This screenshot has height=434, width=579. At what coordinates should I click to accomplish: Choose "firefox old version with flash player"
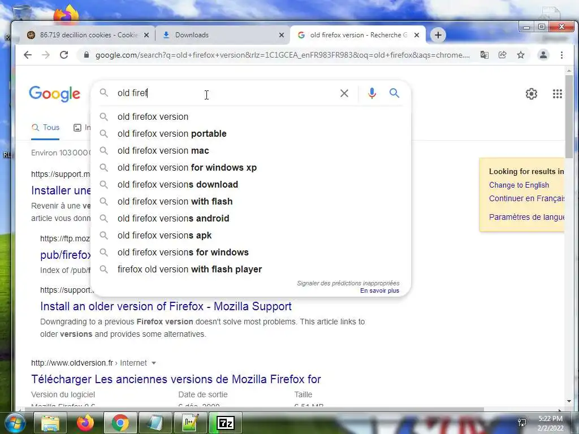tap(250, 270)
